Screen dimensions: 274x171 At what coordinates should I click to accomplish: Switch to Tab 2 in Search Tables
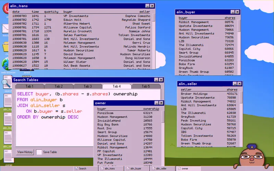coord(59,87)
